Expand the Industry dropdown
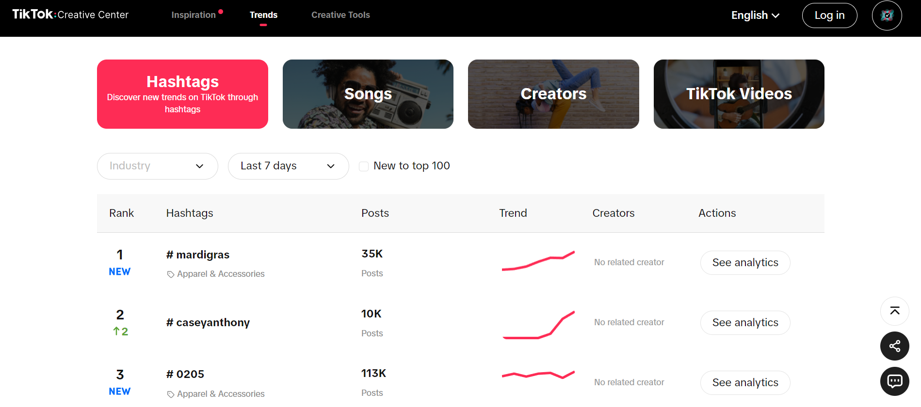Viewport: 921px width, 407px height. tap(157, 166)
